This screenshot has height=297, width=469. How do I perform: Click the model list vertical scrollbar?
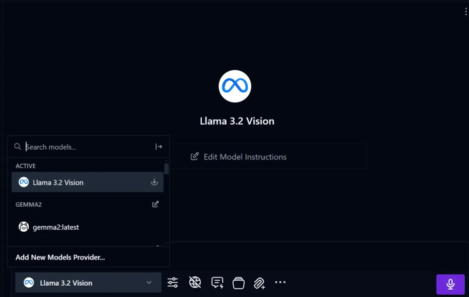coord(166,169)
